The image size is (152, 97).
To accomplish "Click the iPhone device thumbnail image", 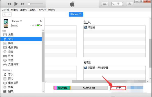I will (x=6, y=23).
